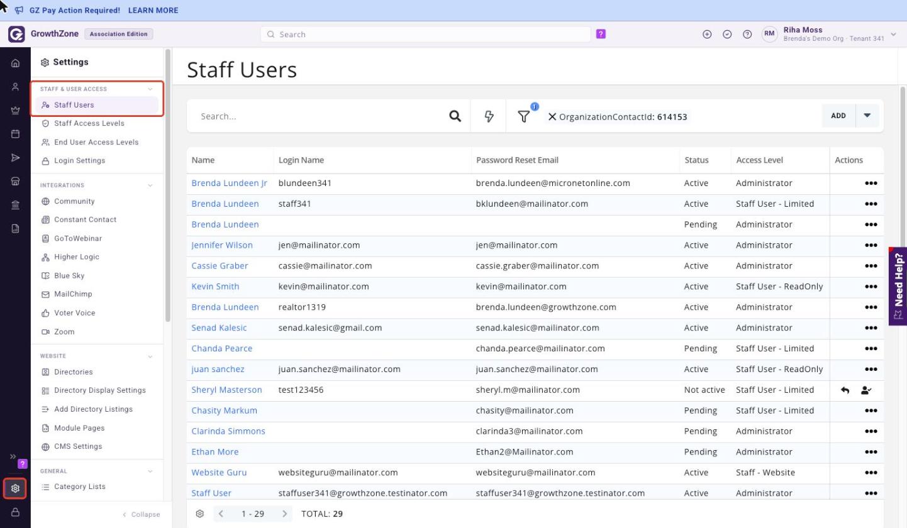907x528 pixels.
Task: Click the quick add plus circle in header
Action: click(707, 35)
